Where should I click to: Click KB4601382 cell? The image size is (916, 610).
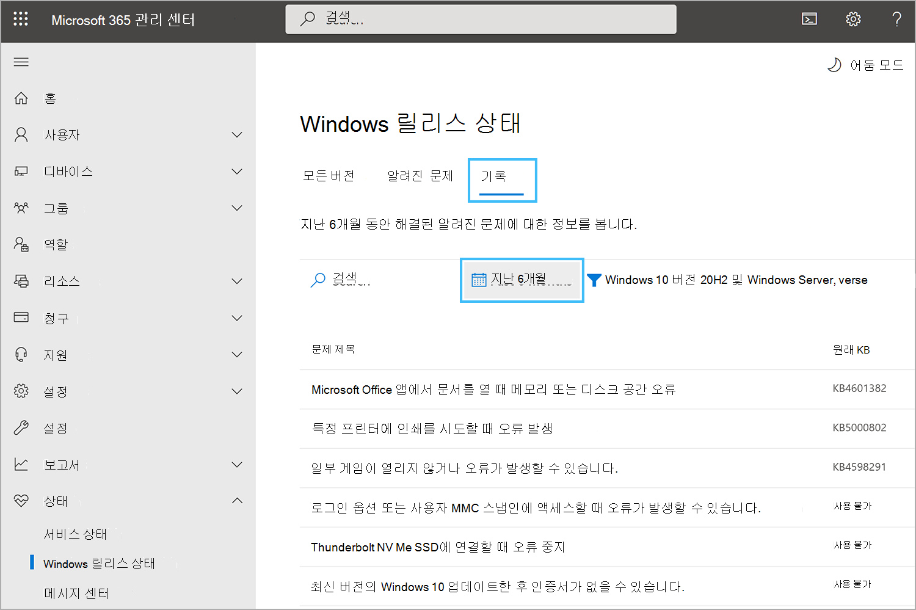coord(859,388)
